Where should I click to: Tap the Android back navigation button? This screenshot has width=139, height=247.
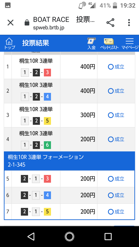pyautogui.click(x=31, y=236)
